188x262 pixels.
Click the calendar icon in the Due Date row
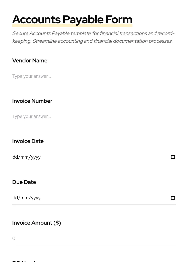173,198
